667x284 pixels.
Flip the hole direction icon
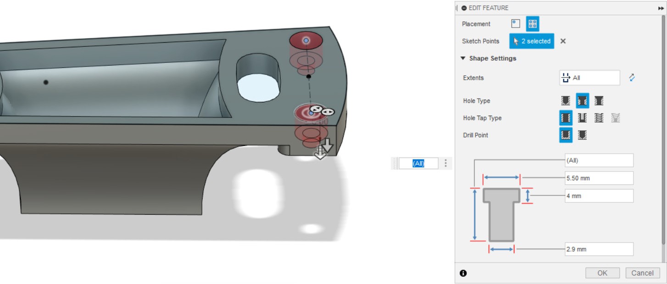[x=632, y=78]
